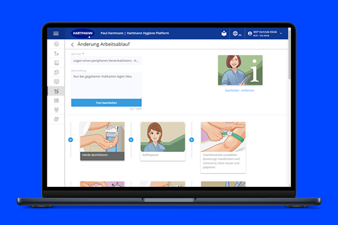
Task: Open the hamburger navigation menu
Action: 56,33
